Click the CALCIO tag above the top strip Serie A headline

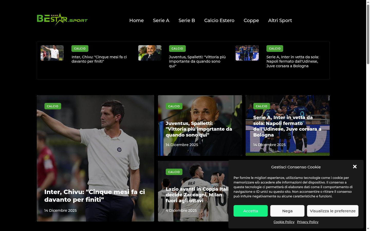pyautogui.click(x=275, y=49)
